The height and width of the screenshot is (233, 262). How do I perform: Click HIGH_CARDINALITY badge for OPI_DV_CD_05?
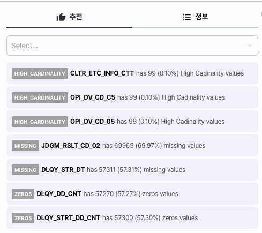click(40, 122)
